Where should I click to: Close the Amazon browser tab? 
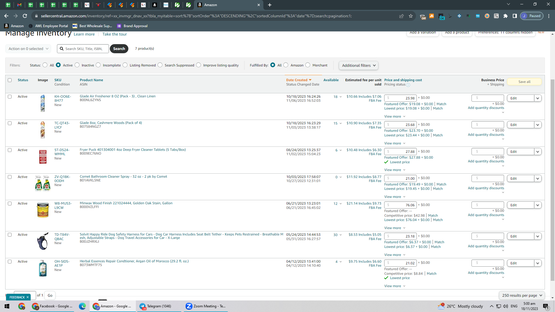pyautogui.click(x=259, y=5)
